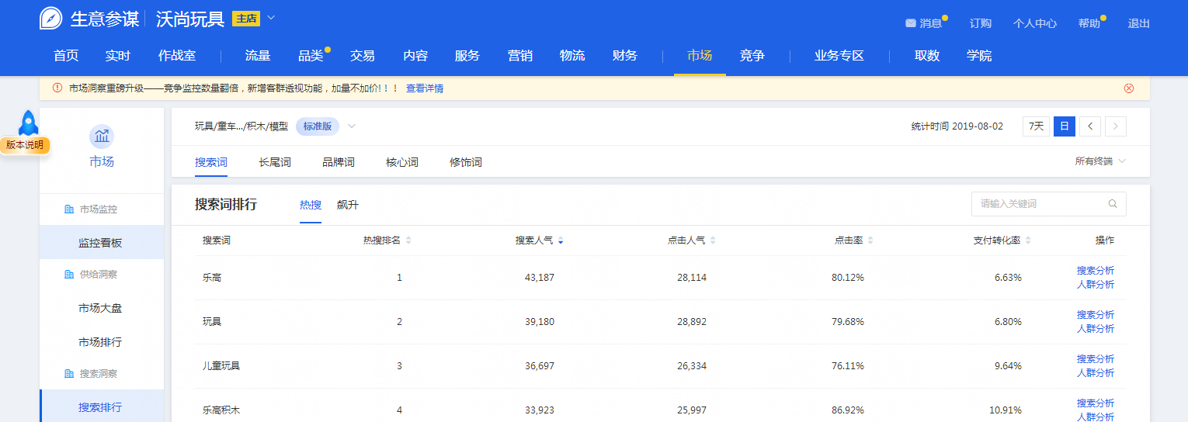The image size is (1188, 422).
Task: Click the 市场监控 section icon
Action: (68, 209)
